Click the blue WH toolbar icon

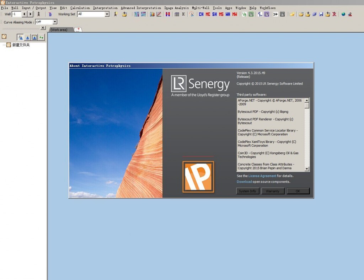[228, 14]
